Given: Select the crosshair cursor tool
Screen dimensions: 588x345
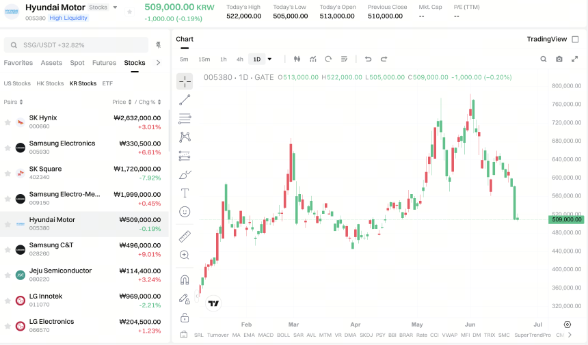Looking at the screenshot, I should (x=185, y=81).
